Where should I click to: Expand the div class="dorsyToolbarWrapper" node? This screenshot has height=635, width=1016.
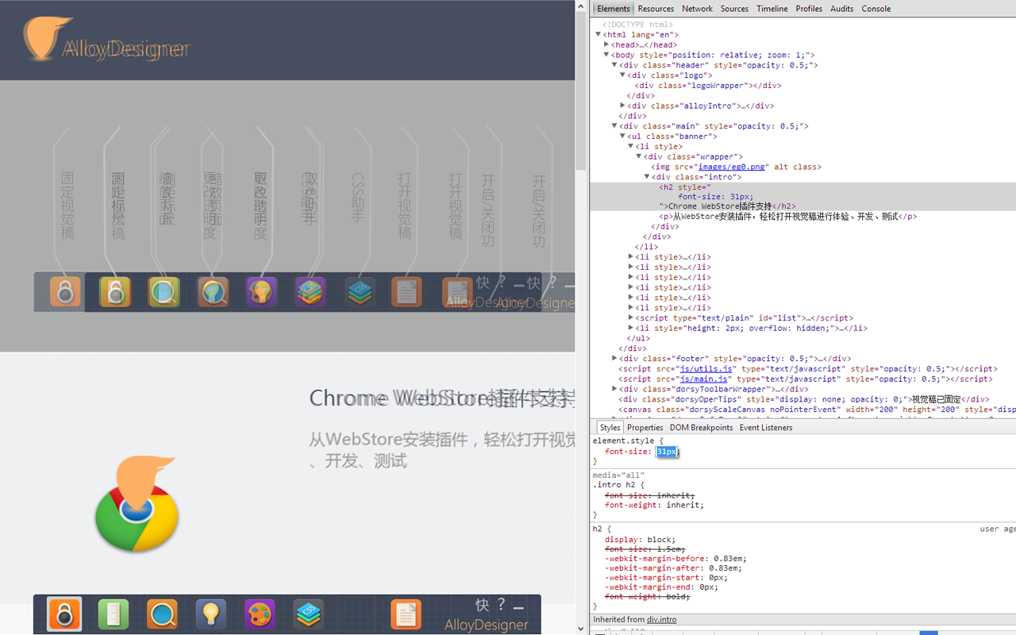615,390
